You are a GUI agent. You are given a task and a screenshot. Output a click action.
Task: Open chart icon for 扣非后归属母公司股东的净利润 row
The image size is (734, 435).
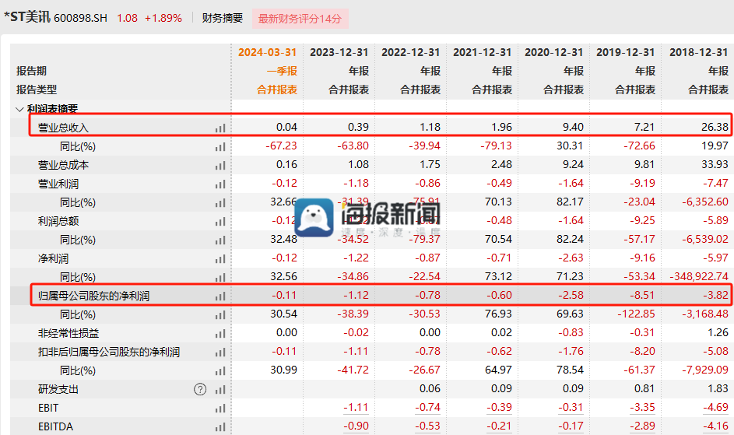coord(220,352)
